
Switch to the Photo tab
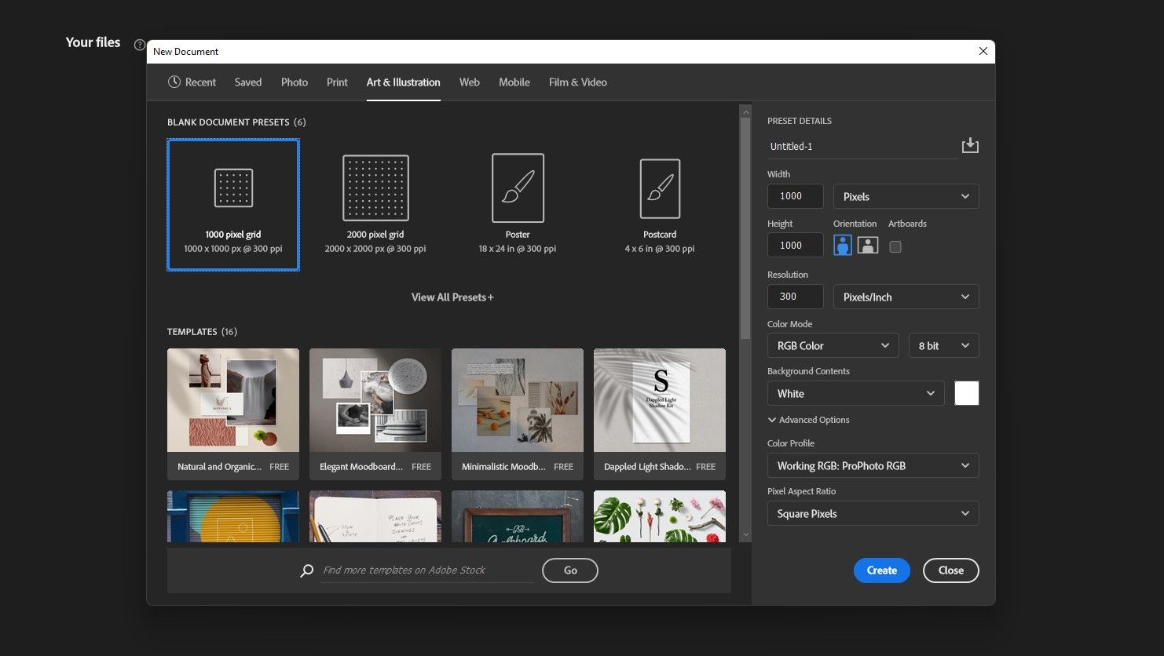click(x=294, y=82)
